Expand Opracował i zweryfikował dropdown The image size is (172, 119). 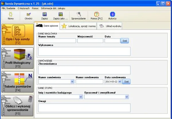pos(126,97)
